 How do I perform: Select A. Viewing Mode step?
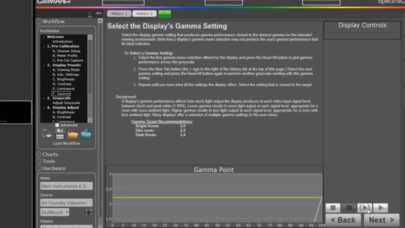[x=66, y=70]
